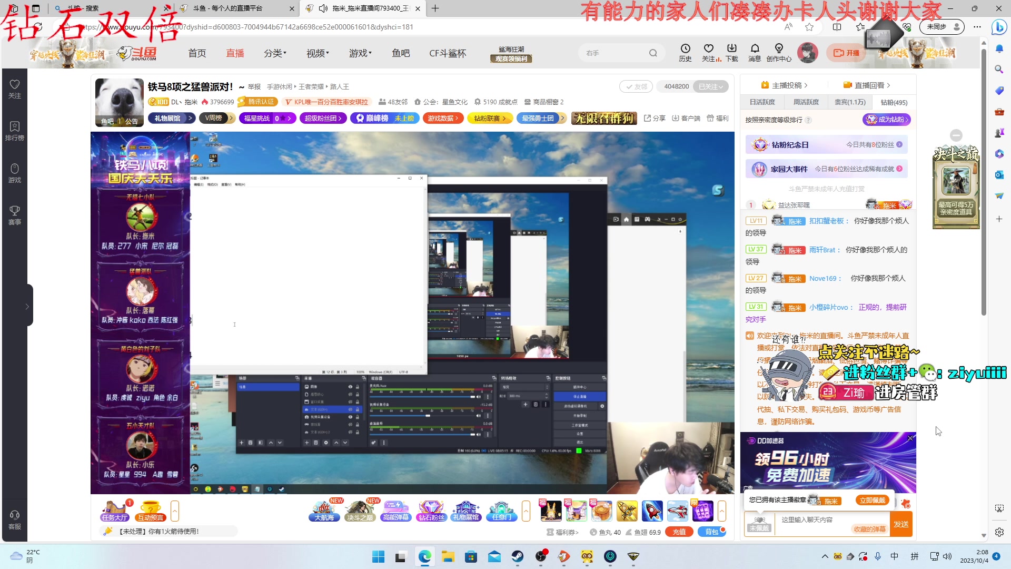Open the 消息 bell notifications icon
The width and height of the screenshot is (1011, 569).
click(x=755, y=52)
